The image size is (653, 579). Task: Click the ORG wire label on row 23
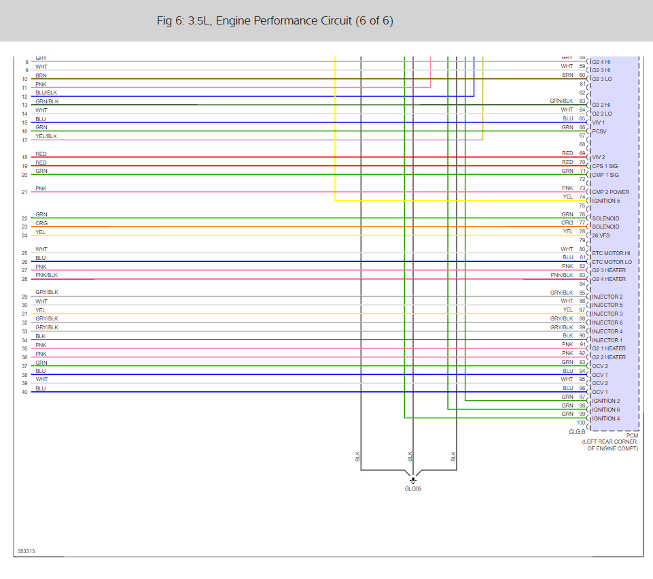coord(41,223)
